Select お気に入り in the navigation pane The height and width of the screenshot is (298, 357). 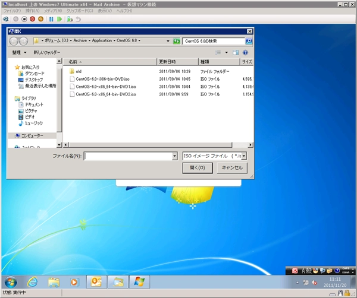pyautogui.click(x=30, y=67)
